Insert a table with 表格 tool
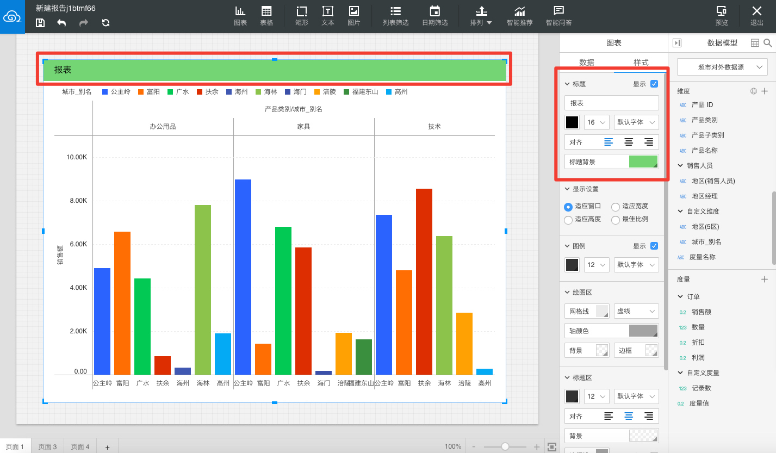This screenshot has height=453, width=776. click(x=266, y=16)
